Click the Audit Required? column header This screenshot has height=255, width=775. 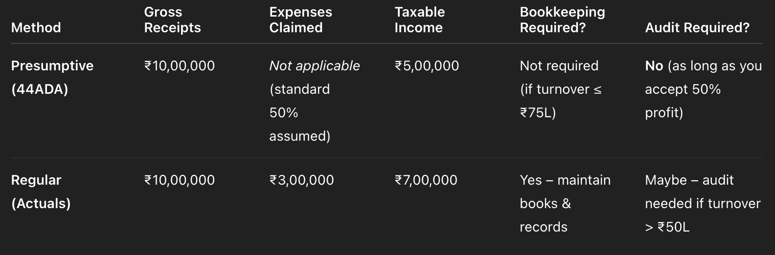(x=697, y=27)
